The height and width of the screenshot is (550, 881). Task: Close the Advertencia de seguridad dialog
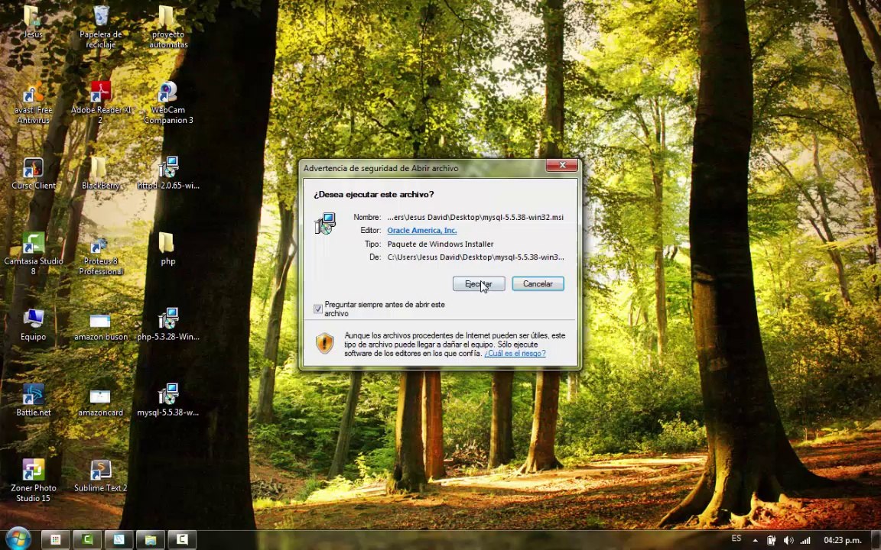point(562,165)
